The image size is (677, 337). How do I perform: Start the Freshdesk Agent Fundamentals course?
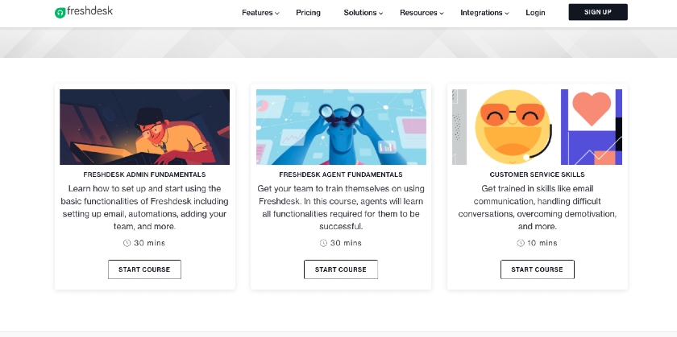[x=341, y=269]
